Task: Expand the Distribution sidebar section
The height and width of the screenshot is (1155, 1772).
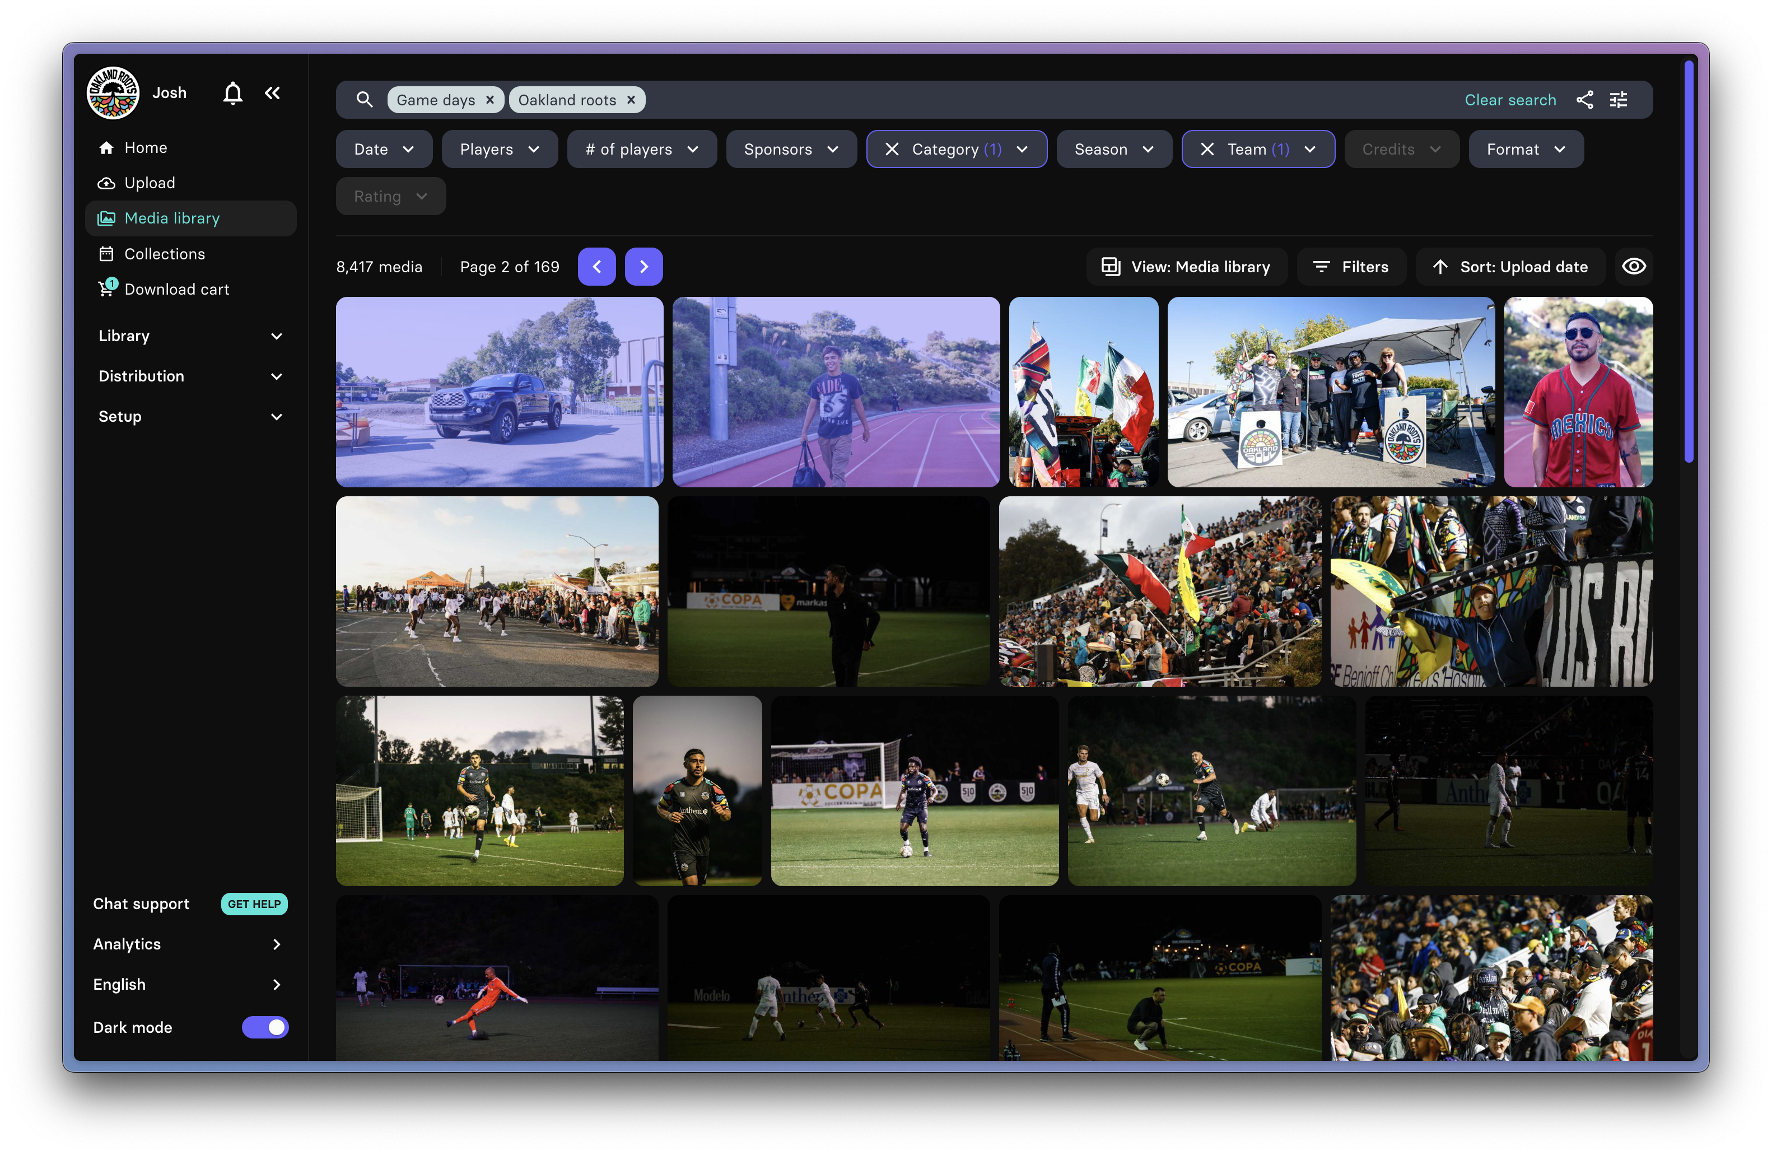Action: 190,376
